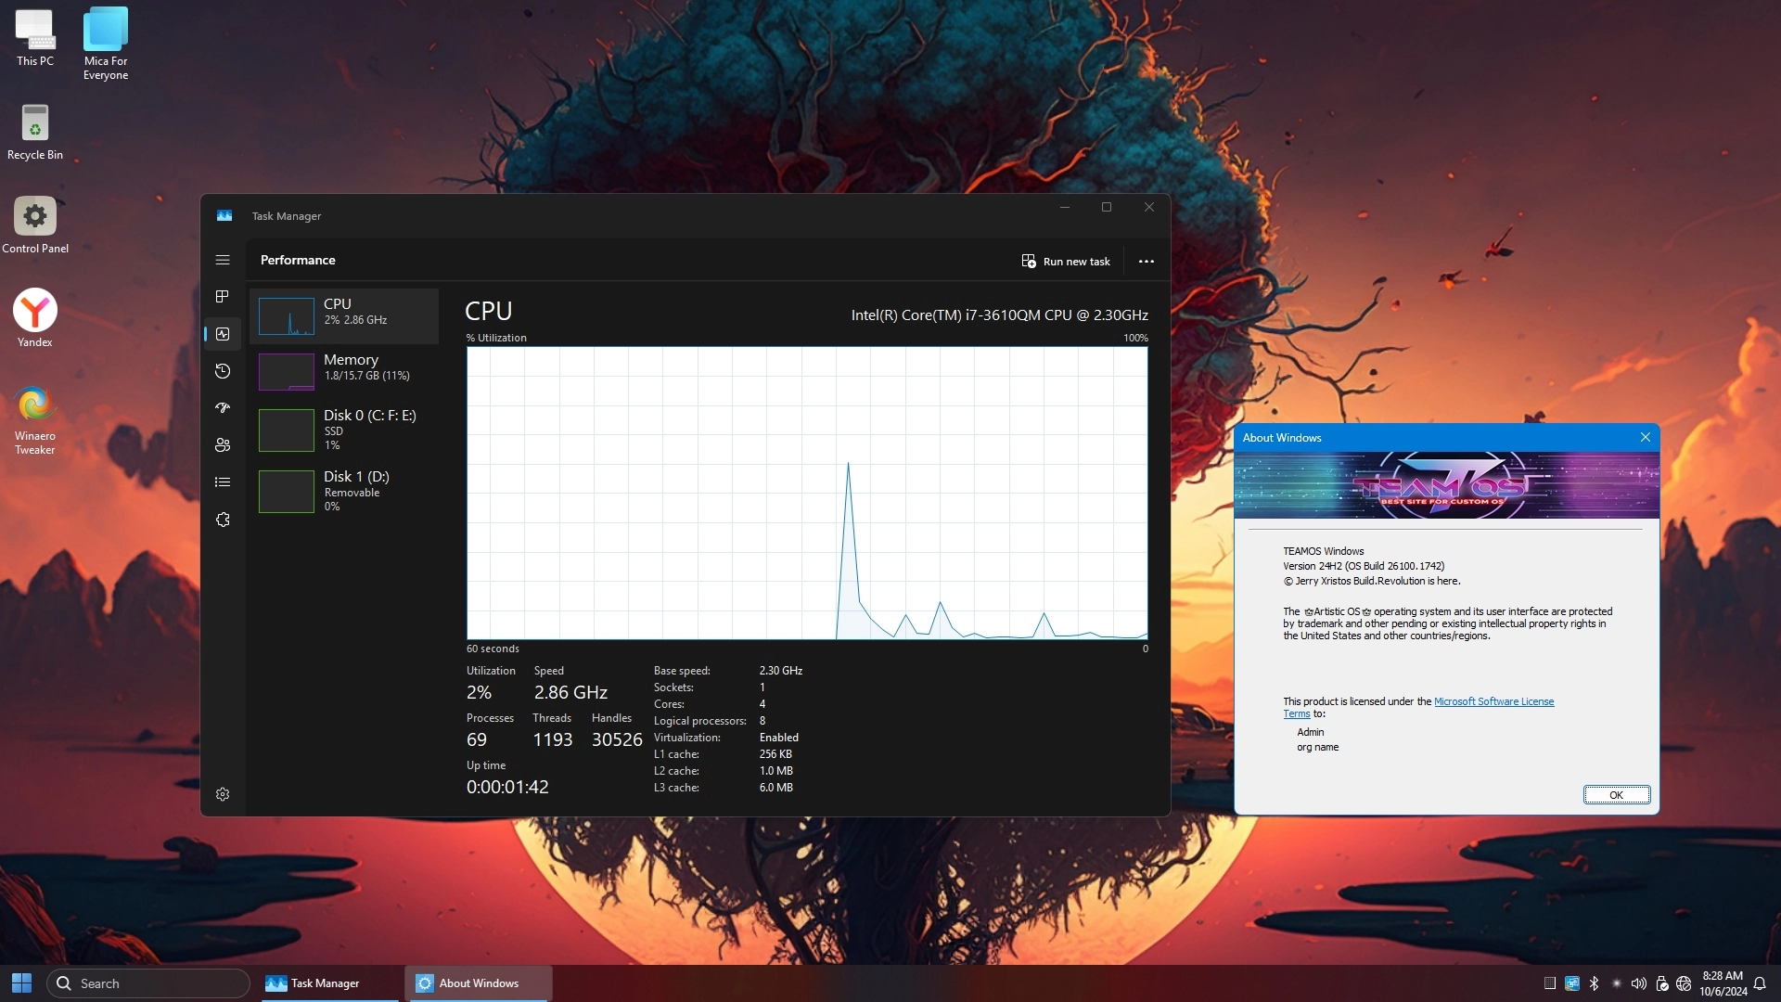Expand the hamburger navigation menu
The width and height of the screenshot is (1781, 1002).
click(x=223, y=260)
